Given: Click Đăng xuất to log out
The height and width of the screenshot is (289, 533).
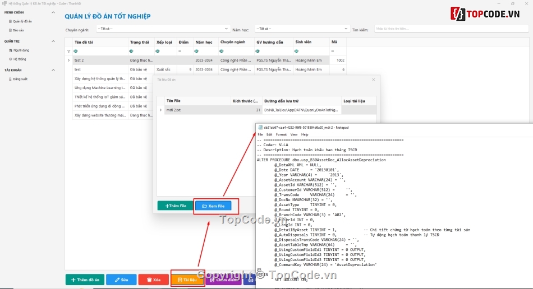Looking at the screenshot, I should pyautogui.click(x=20, y=79).
